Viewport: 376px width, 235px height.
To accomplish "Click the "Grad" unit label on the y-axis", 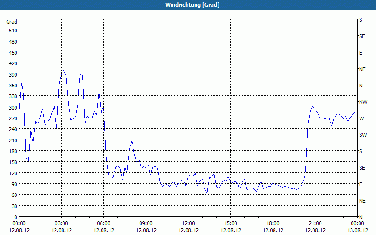I will click(12, 22).
